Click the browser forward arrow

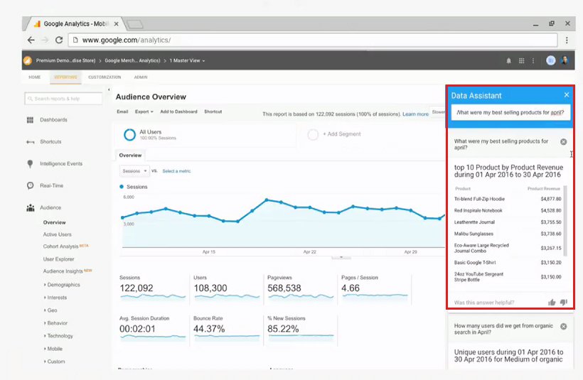(x=45, y=40)
